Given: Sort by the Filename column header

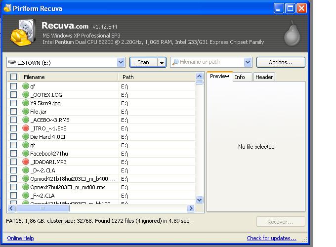Looking at the screenshot, I should (69, 77).
